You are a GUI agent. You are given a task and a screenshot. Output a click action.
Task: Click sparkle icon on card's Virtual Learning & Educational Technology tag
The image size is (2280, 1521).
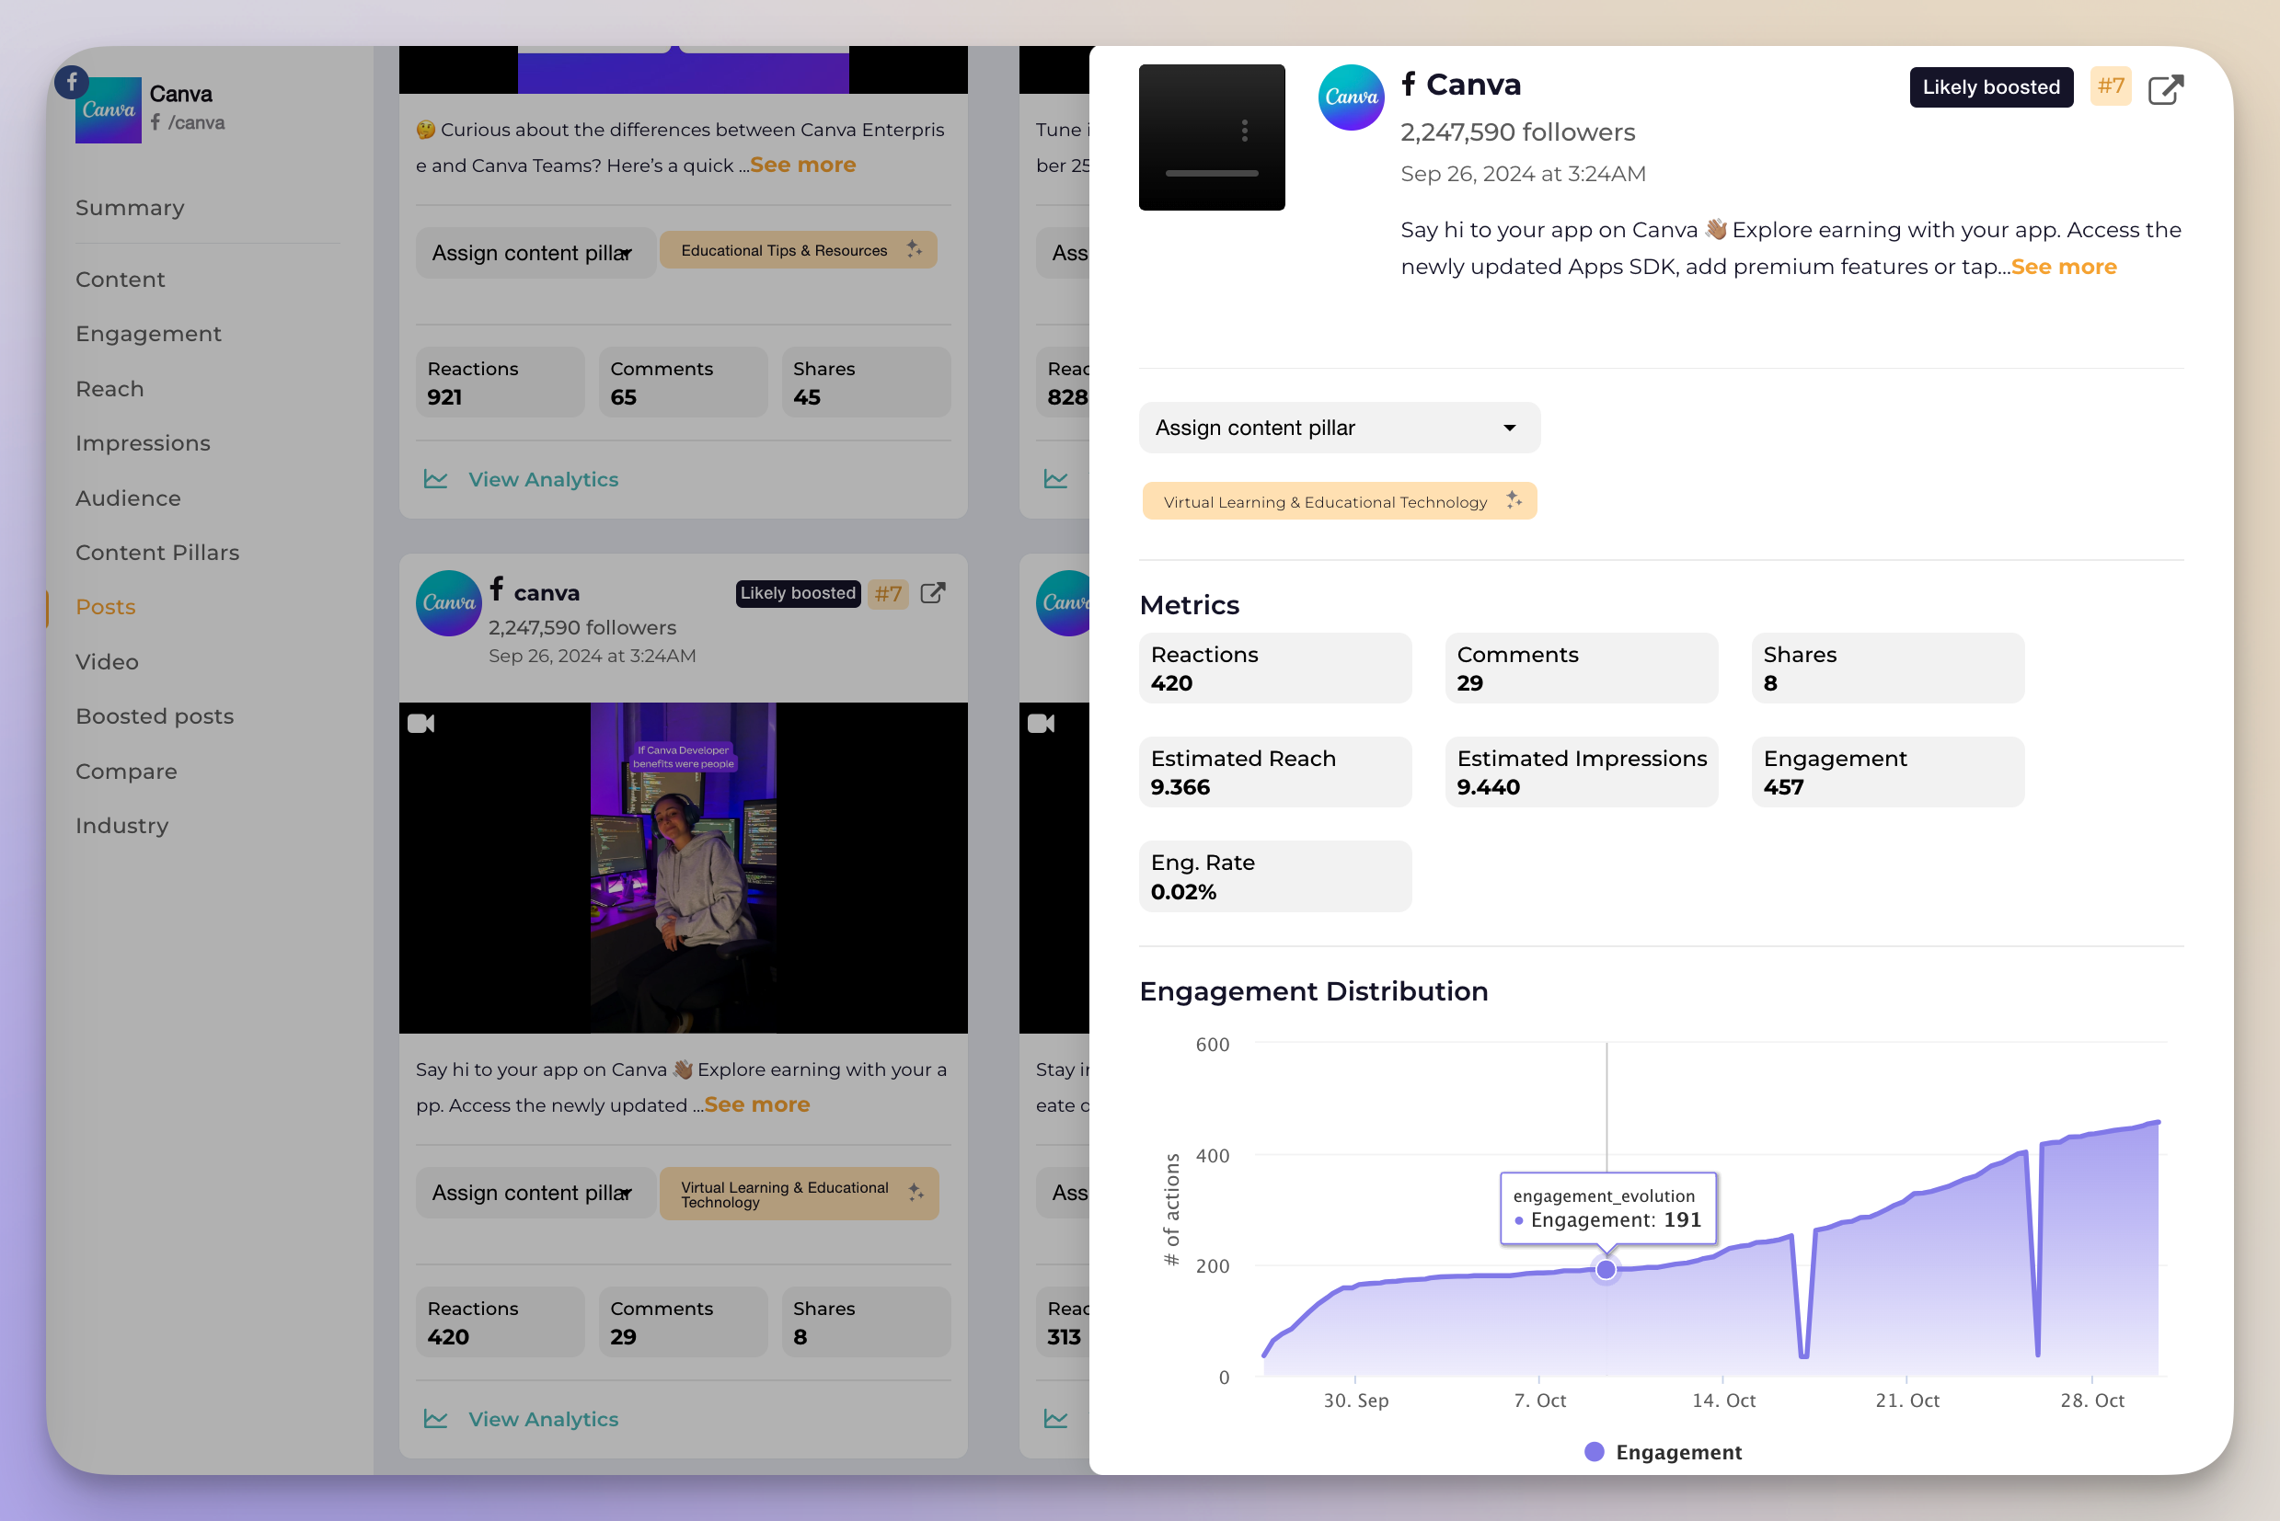pos(915,1192)
